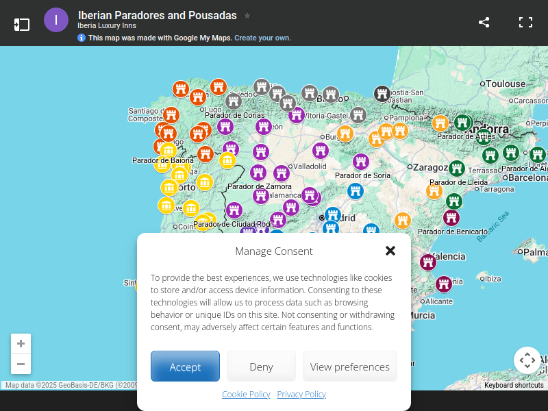Zoom out of the map

pos(21,364)
